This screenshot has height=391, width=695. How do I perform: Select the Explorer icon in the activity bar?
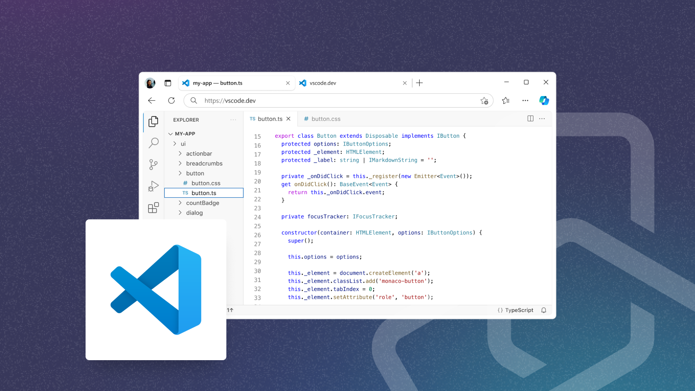153,122
